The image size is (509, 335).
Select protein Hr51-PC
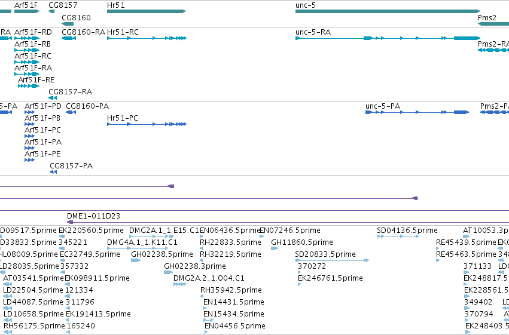[147, 124]
